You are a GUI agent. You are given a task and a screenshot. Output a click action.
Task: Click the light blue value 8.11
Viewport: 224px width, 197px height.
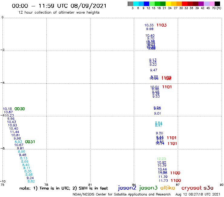click(x=27, y=168)
